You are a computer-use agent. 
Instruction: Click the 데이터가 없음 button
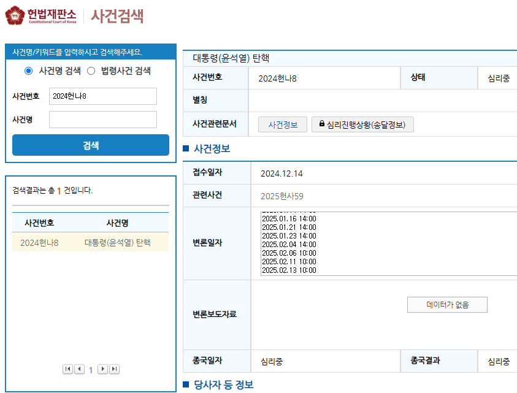pyautogui.click(x=447, y=305)
